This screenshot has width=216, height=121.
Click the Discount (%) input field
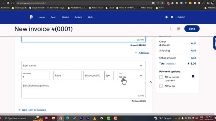tap(94, 75)
